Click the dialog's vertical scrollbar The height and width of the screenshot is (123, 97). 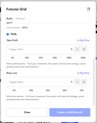click(x=94, y=82)
